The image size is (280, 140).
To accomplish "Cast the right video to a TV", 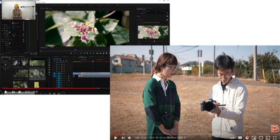I will (x=268, y=138).
